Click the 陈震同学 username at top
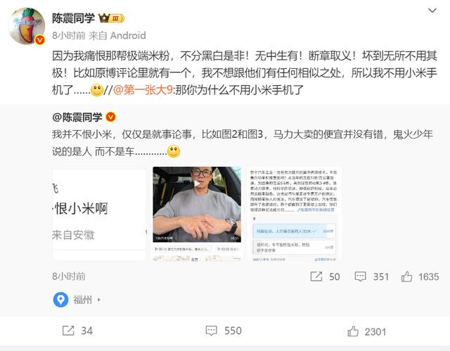 coord(73,18)
